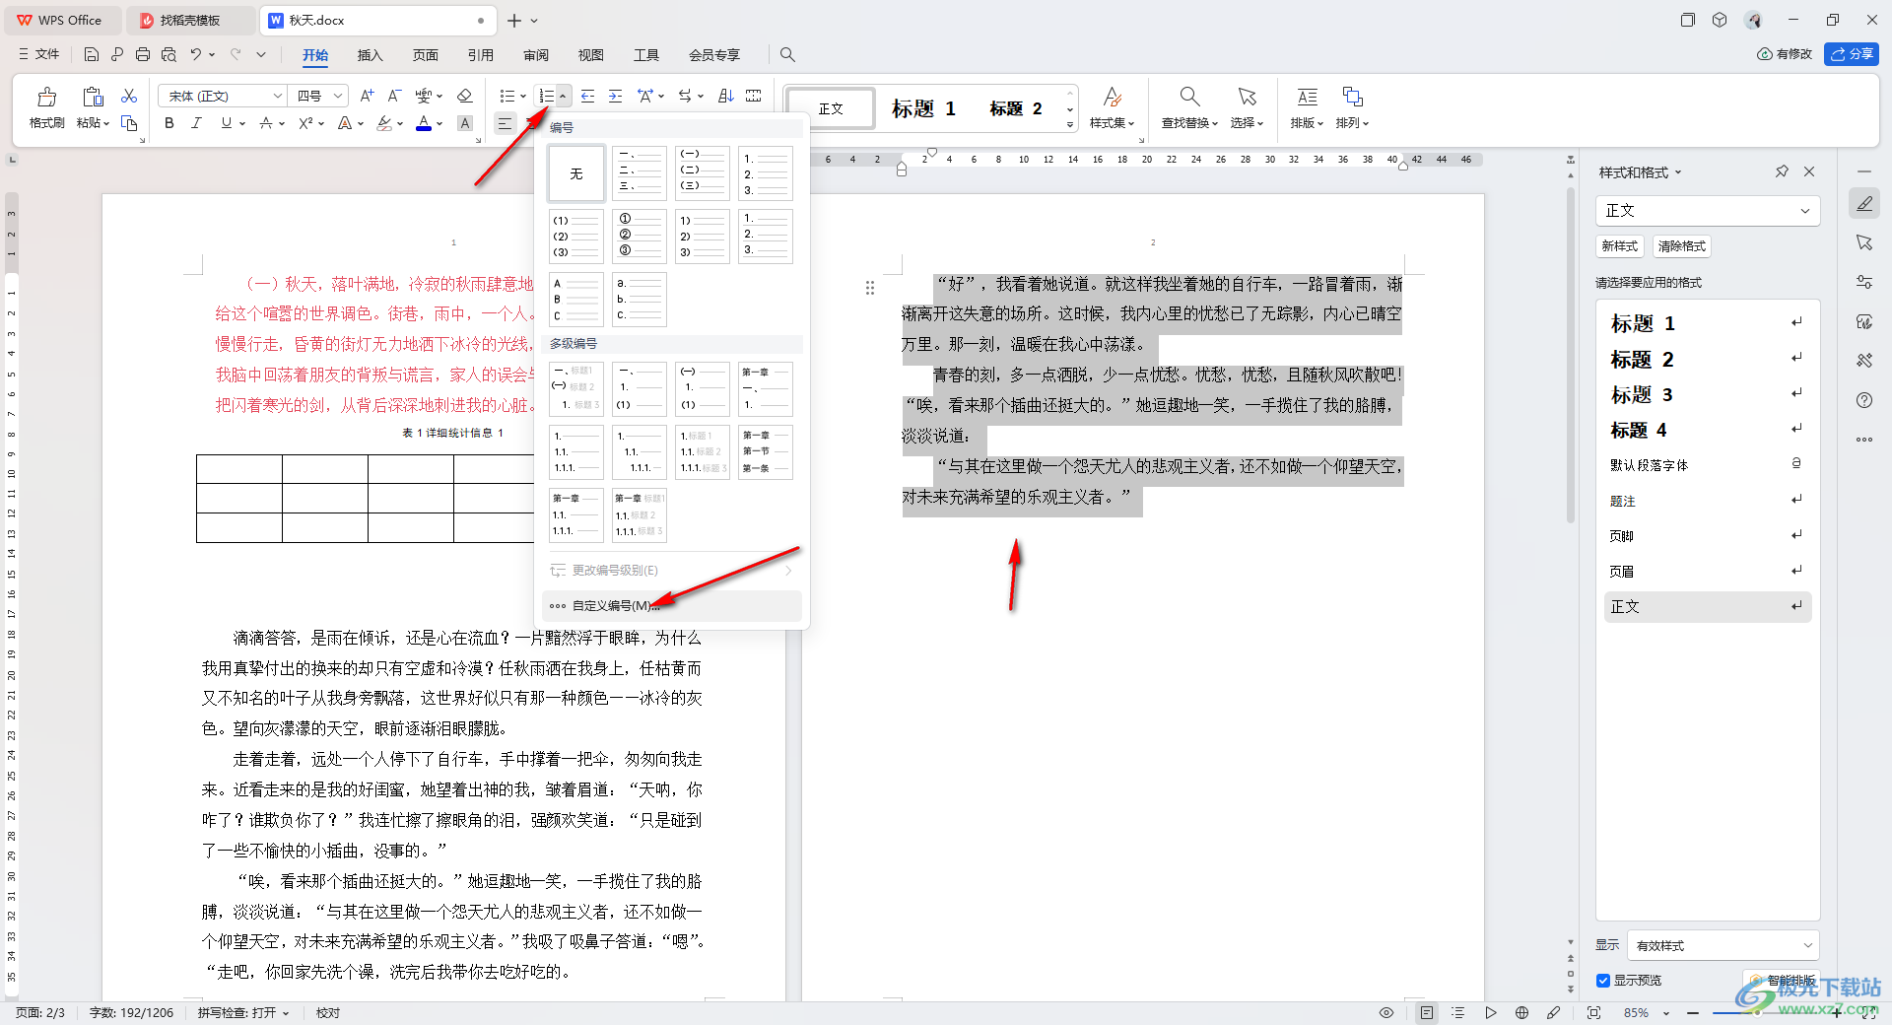
Task: Click the decrease indent icon
Action: tap(587, 96)
